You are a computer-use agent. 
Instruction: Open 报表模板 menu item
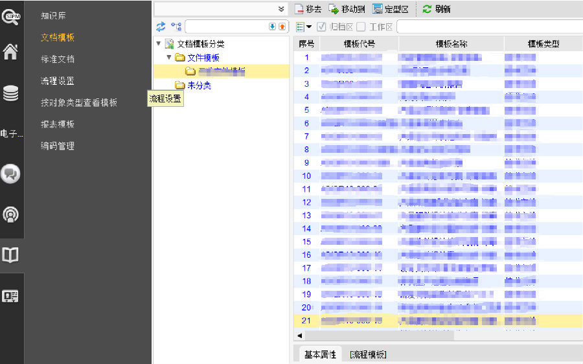click(58, 124)
